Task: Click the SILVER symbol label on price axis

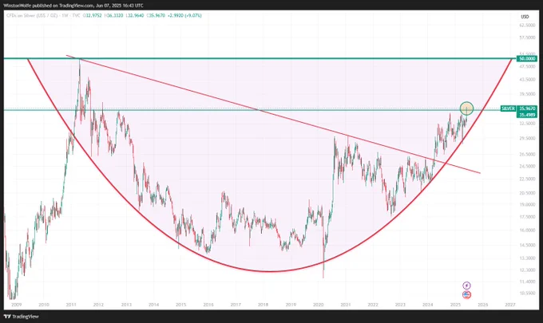Action: tap(508, 108)
